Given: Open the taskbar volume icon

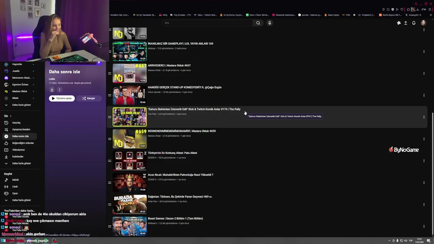Looking at the screenshot, I should (x=406, y=241).
